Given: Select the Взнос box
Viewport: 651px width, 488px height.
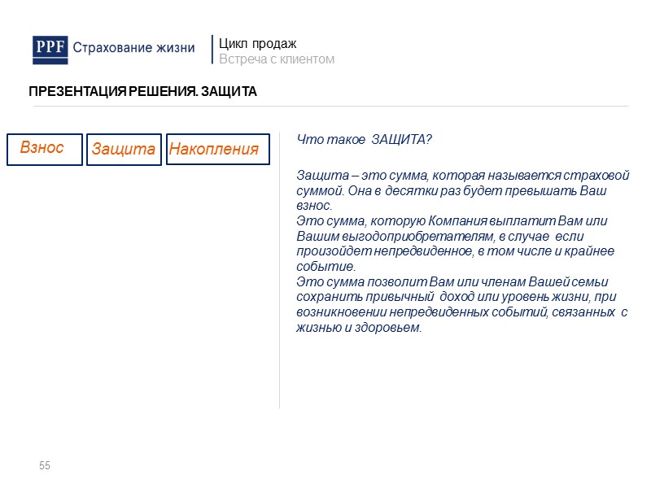Looking at the screenshot, I should (45, 148).
